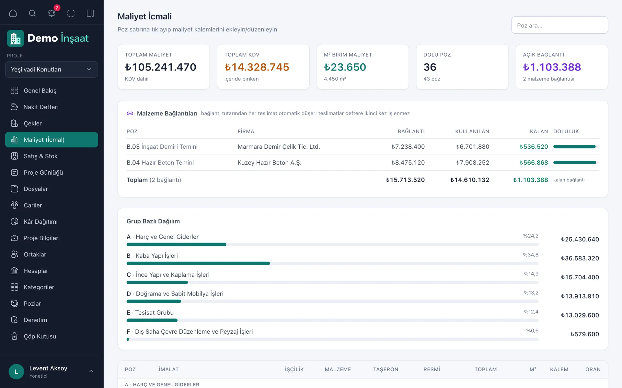Open Kâr Dağıtımı pie chart item
This screenshot has height=388, width=622.
[x=52, y=221]
